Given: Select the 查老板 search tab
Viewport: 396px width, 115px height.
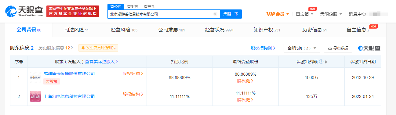Looking at the screenshot, I should pos(132,6).
